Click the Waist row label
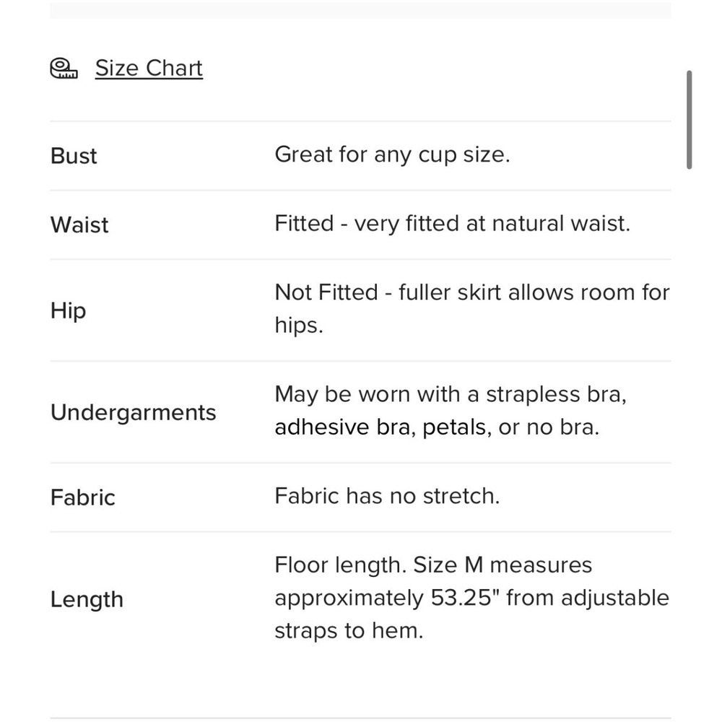 [x=79, y=225]
